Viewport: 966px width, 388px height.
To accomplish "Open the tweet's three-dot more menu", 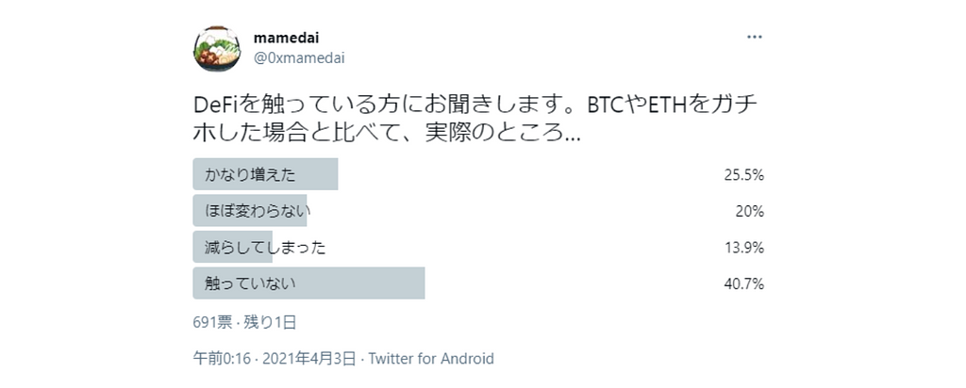I will coord(755,37).
